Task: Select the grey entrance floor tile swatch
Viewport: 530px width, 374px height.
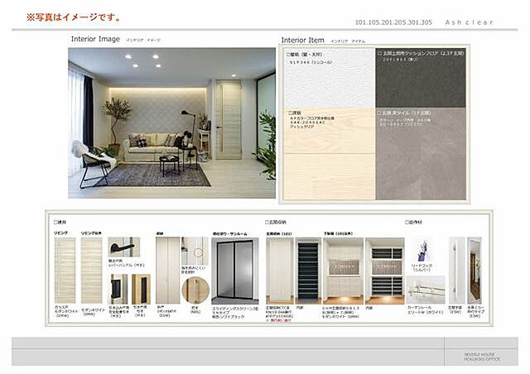Action: (x=421, y=154)
